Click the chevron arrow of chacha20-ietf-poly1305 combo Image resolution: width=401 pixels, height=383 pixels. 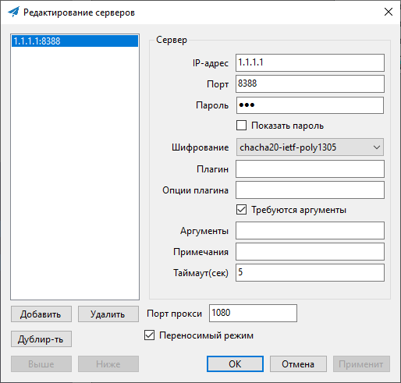[x=377, y=147]
